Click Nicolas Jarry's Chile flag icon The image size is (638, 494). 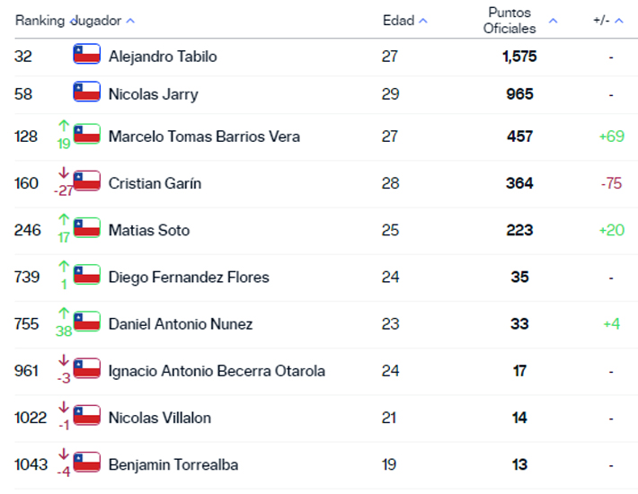[86, 92]
